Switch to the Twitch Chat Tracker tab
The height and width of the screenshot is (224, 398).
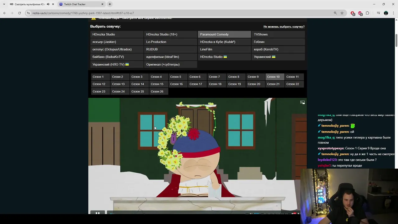pyautogui.click(x=81, y=4)
